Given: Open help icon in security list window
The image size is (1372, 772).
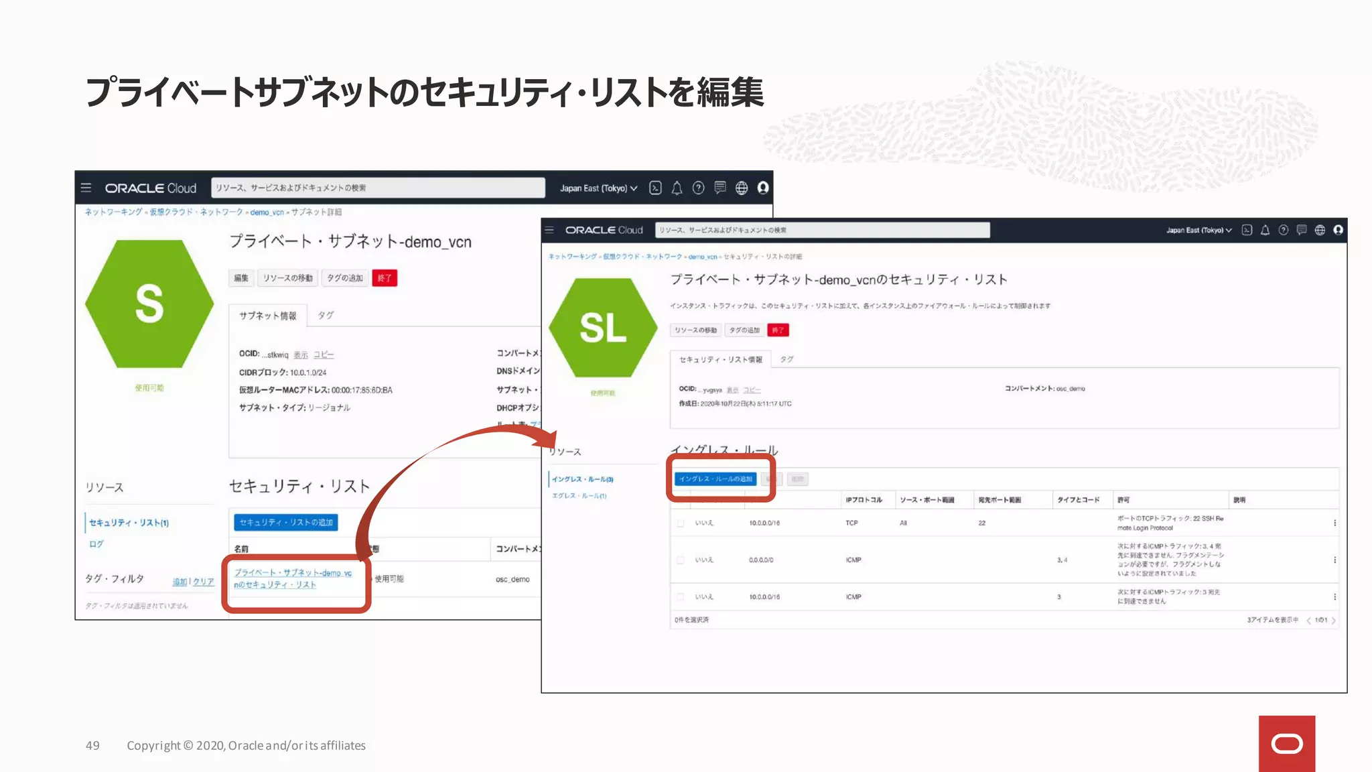Looking at the screenshot, I should (1283, 230).
